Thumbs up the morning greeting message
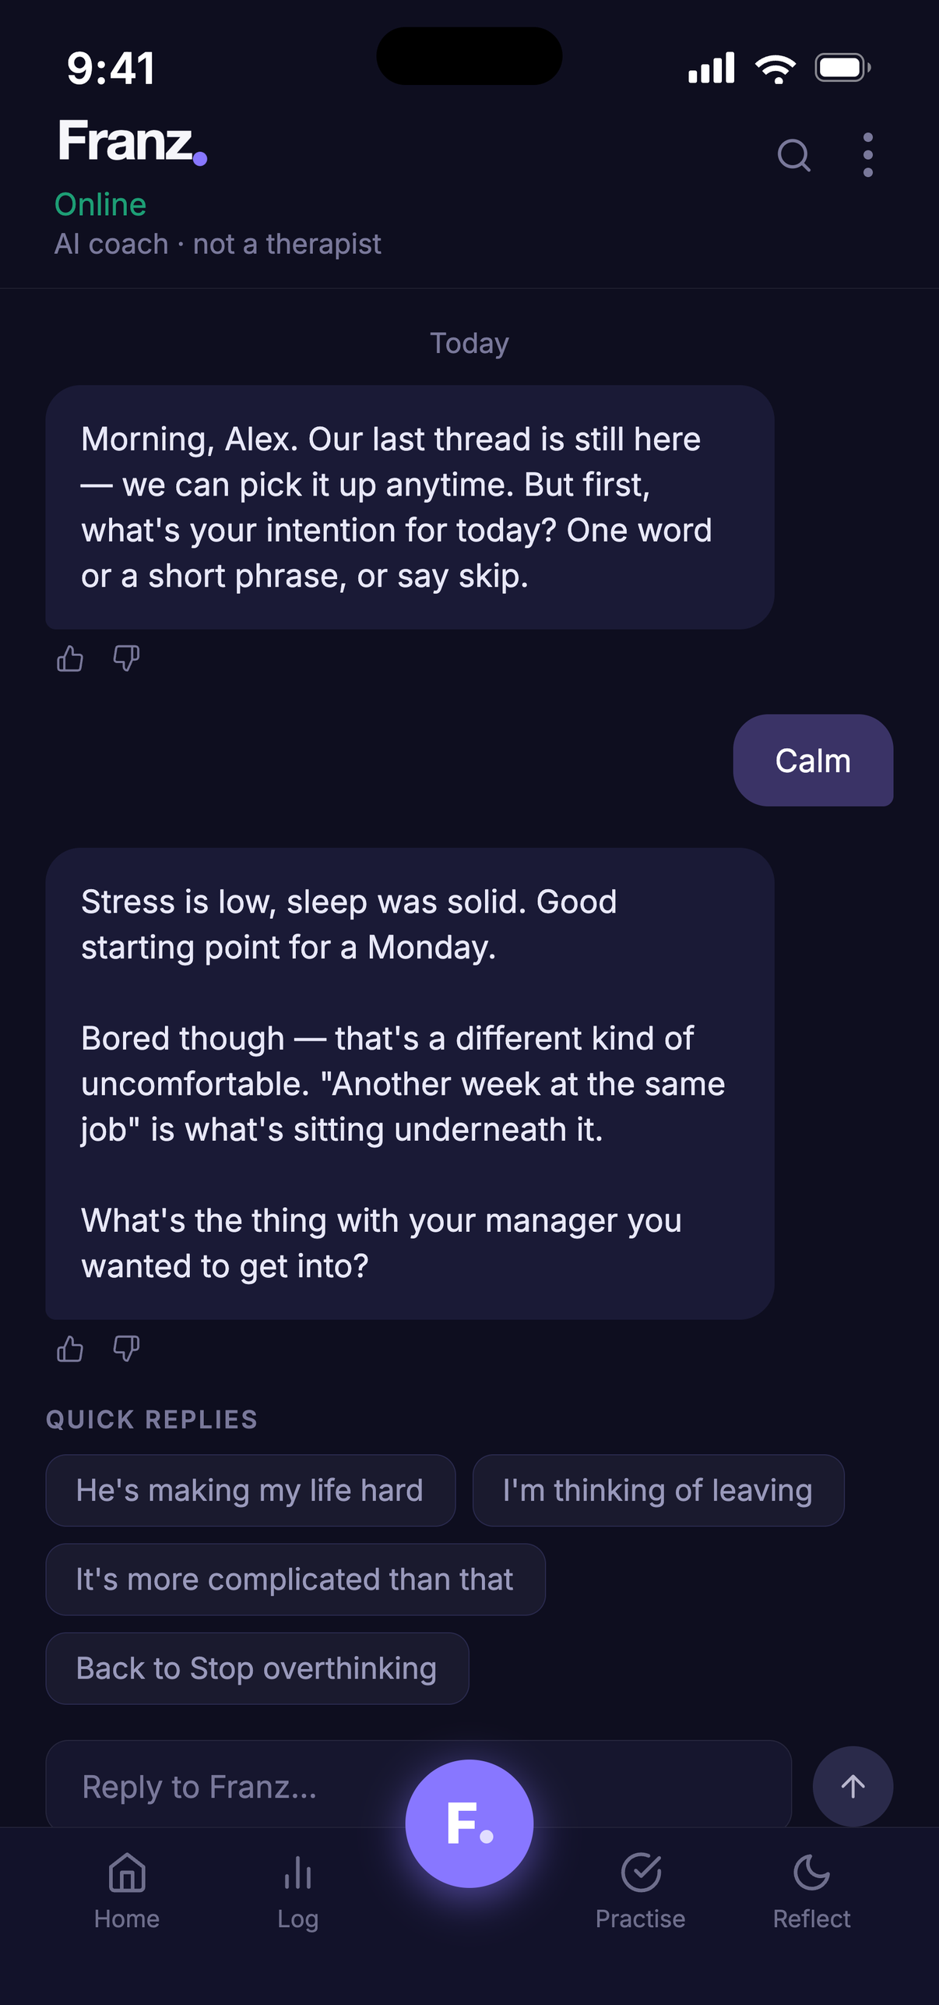Screen dimensions: 939x2005 click(70, 659)
